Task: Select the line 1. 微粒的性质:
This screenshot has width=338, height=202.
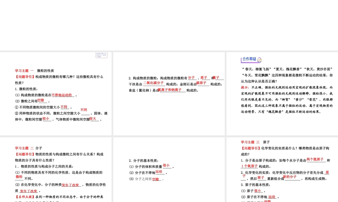Action: pos(26,89)
